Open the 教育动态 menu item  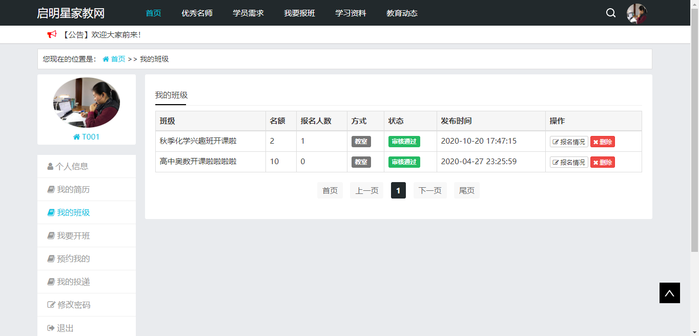pyautogui.click(x=402, y=13)
